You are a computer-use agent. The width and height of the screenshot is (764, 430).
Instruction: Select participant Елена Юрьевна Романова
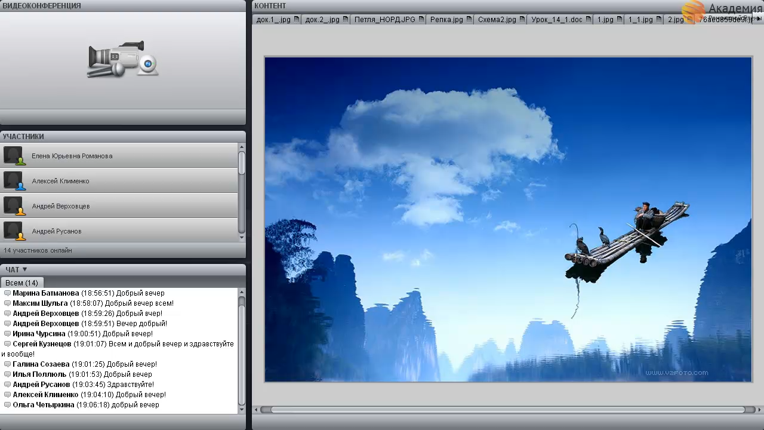tap(119, 155)
